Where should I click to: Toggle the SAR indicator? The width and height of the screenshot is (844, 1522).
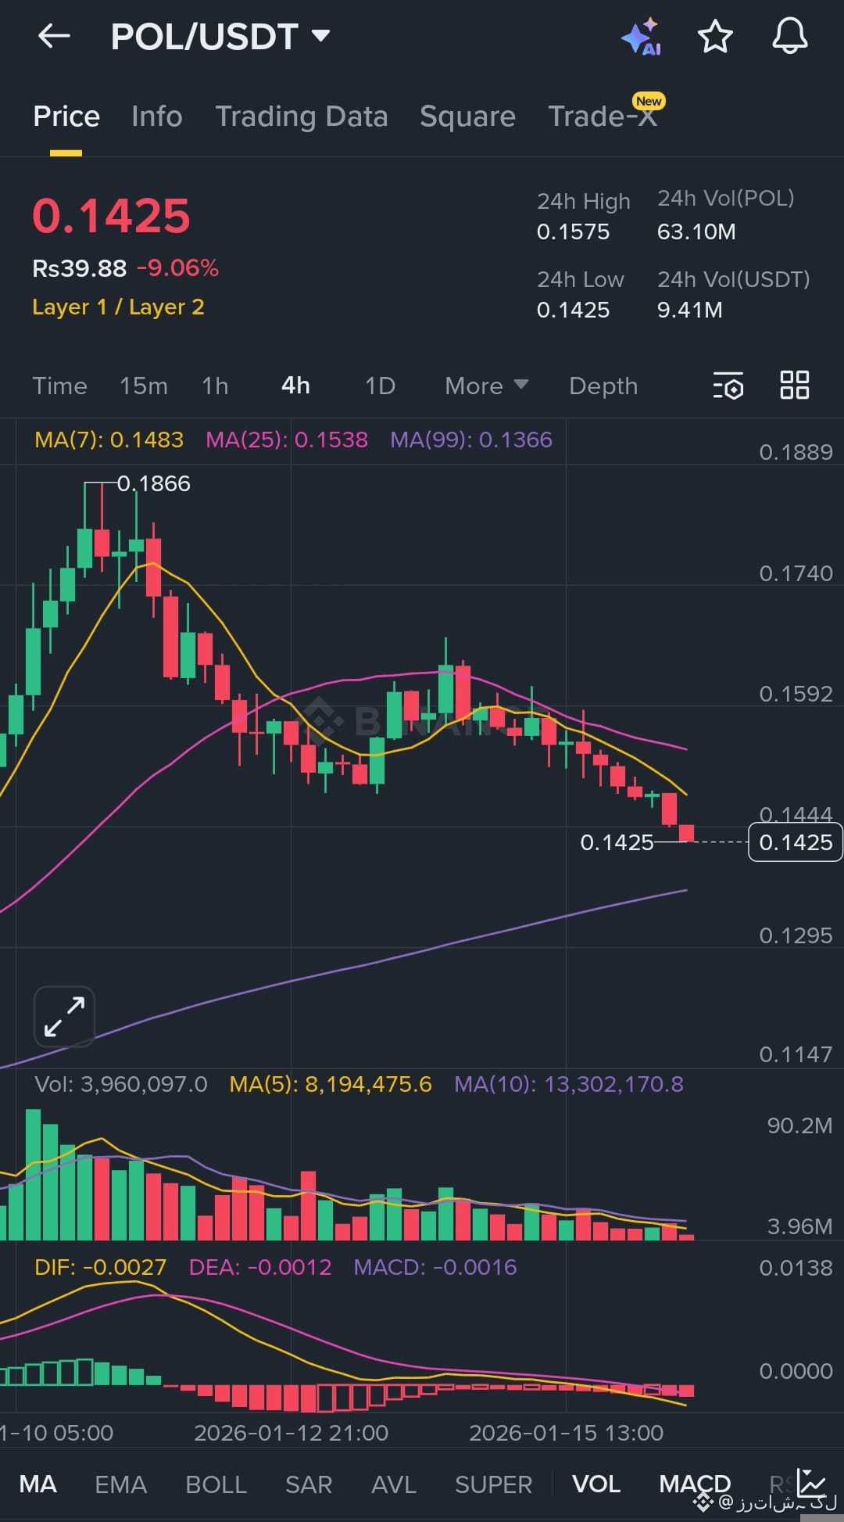pyautogui.click(x=309, y=1484)
